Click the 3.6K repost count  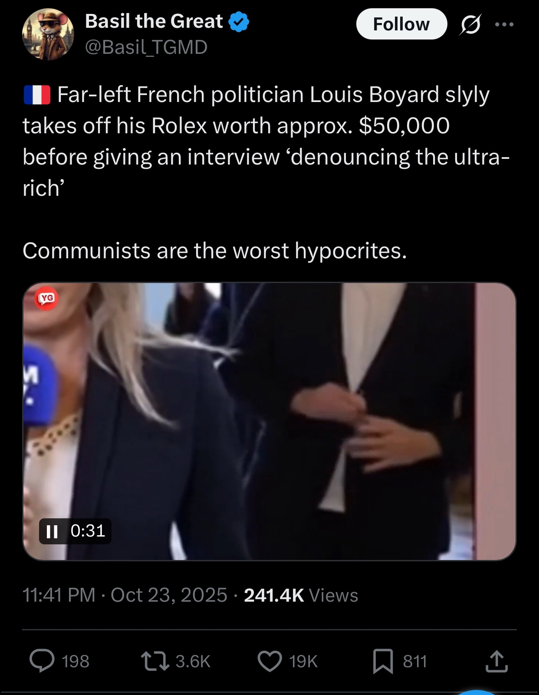193,662
